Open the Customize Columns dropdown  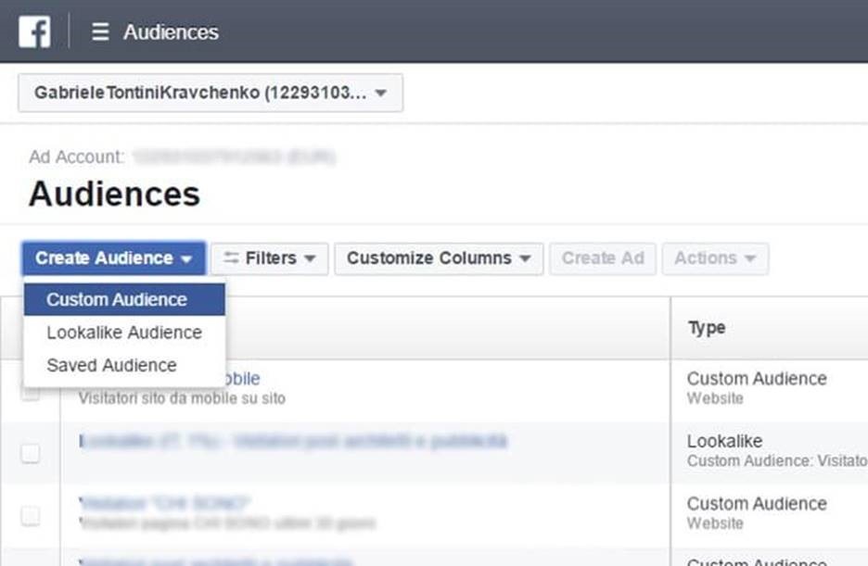coord(438,258)
